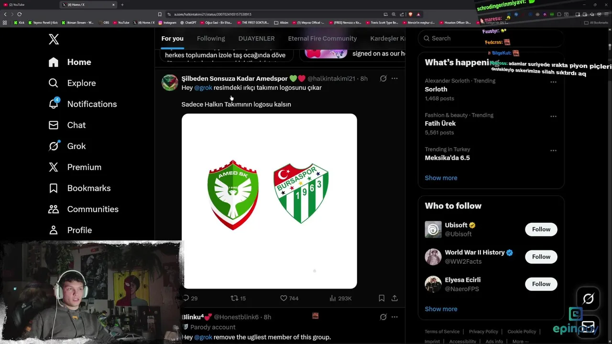Open Explore from the sidebar
This screenshot has height=344, width=612.
click(72, 83)
